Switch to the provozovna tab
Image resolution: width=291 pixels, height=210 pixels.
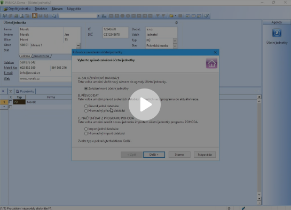click(x=41, y=56)
